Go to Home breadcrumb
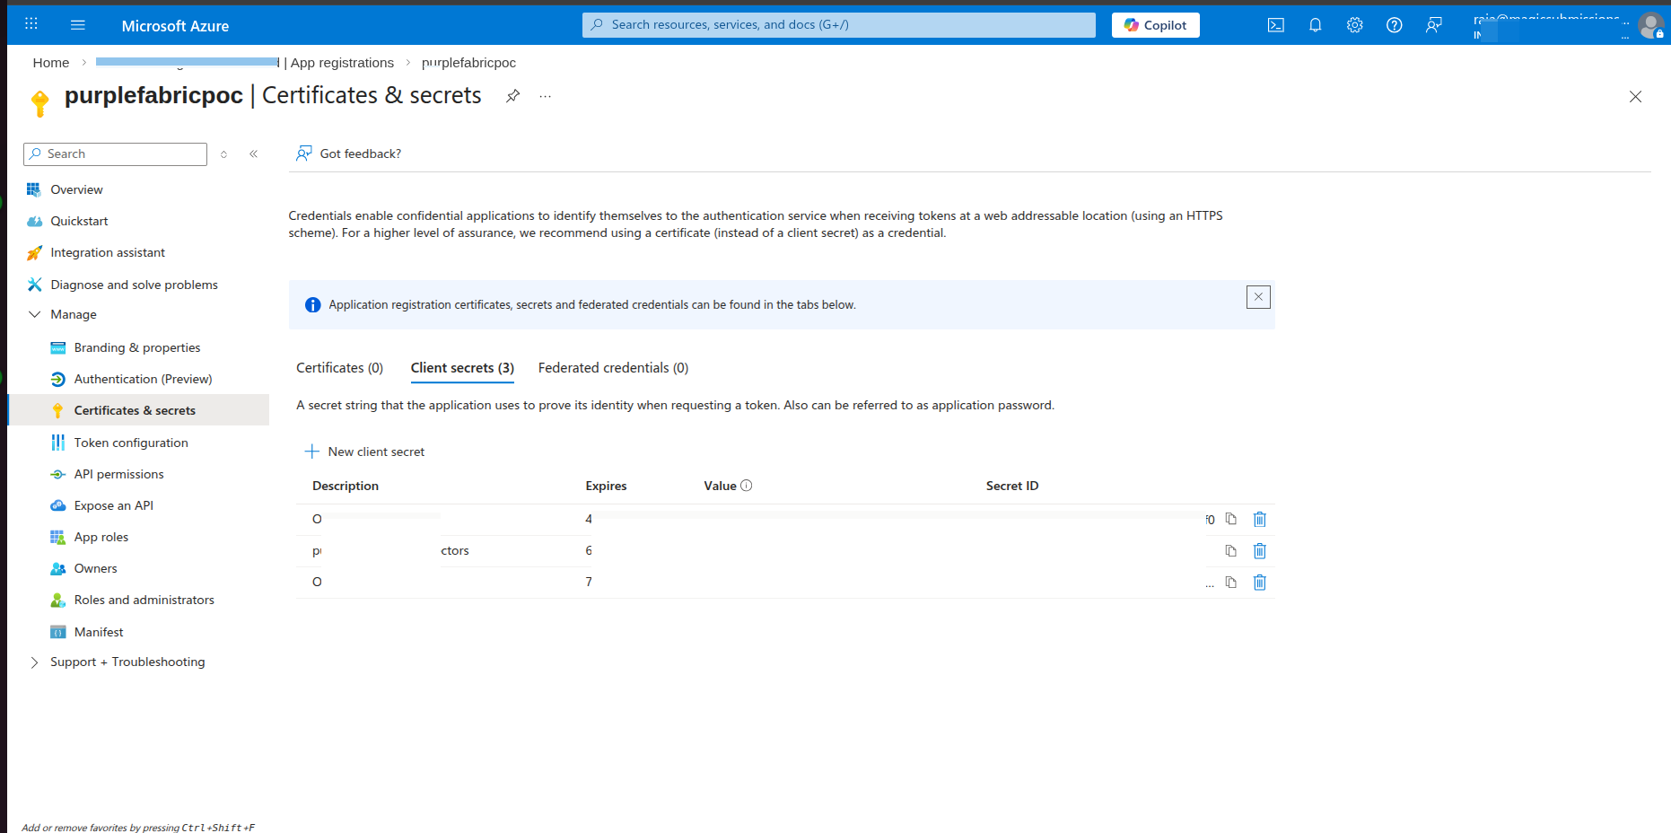 (51, 63)
